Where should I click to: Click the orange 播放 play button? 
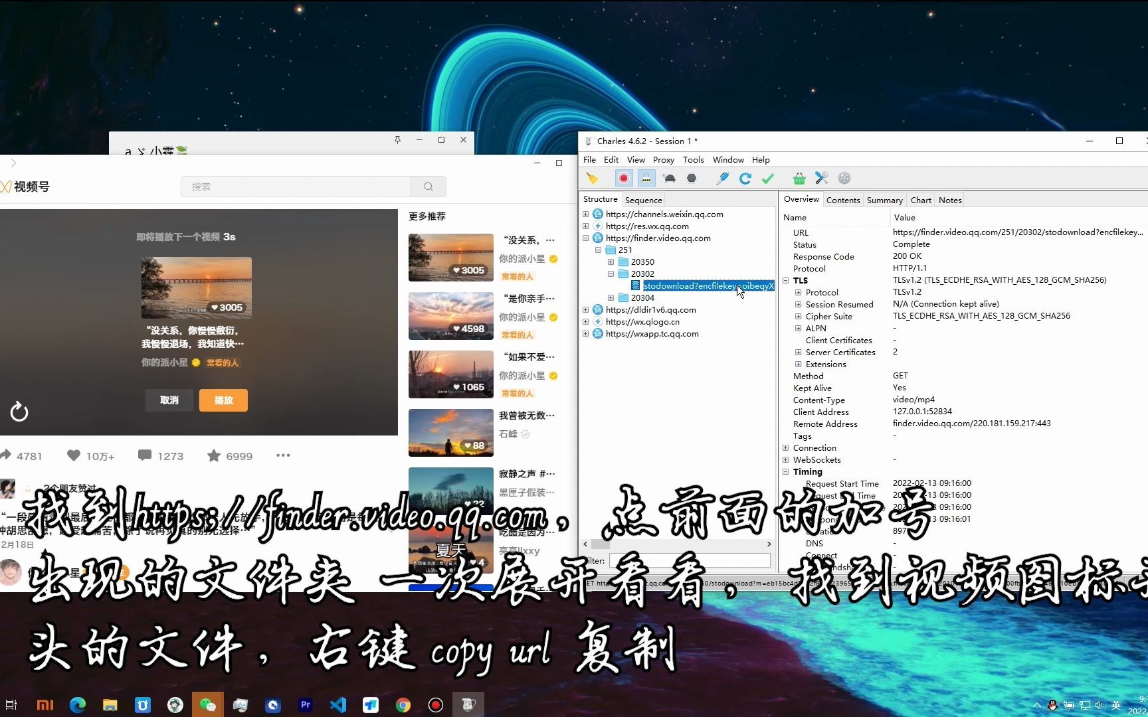tap(223, 400)
